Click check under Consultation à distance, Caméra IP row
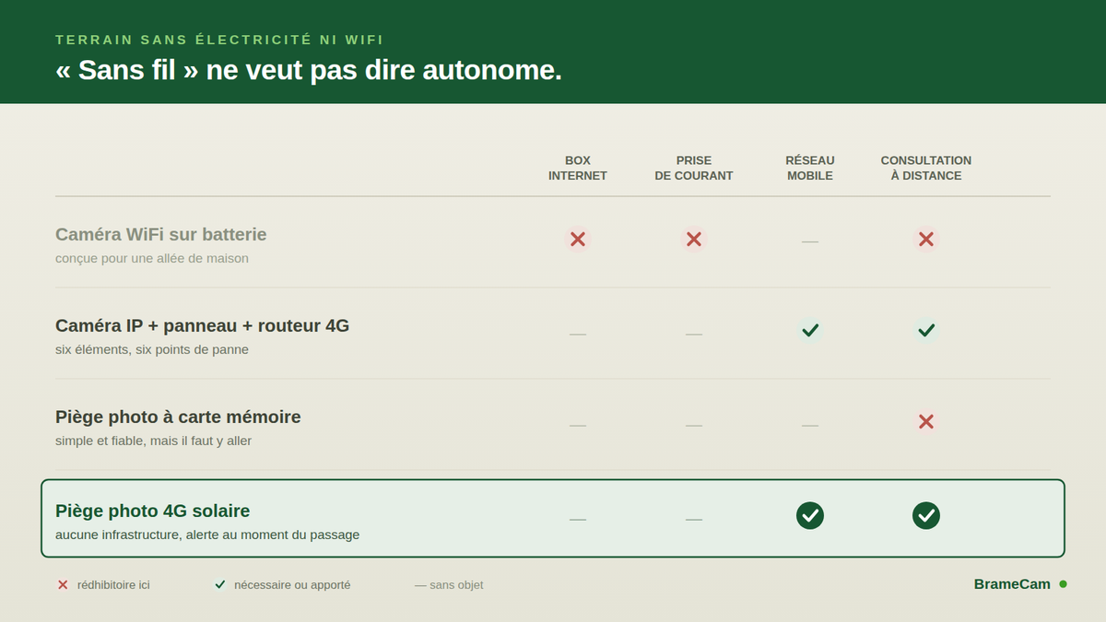Viewport: 1106px width, 622px height. (926, 330)
